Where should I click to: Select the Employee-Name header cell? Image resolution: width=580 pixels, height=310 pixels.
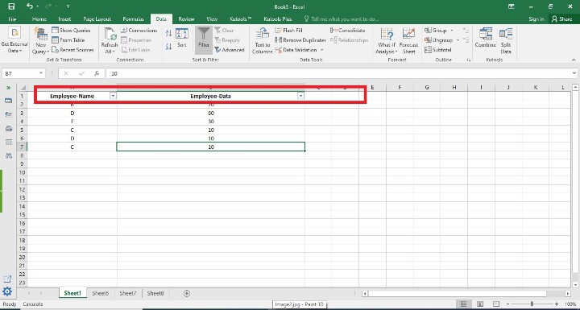72,96
